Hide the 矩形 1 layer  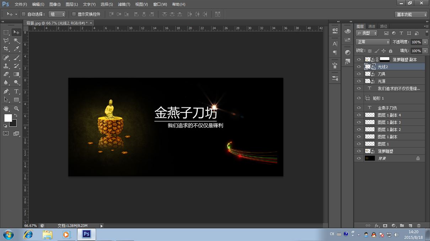(x=359, y=98)
